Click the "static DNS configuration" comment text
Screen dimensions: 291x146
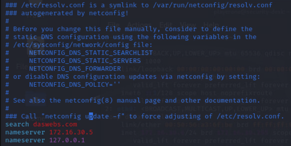61,37
